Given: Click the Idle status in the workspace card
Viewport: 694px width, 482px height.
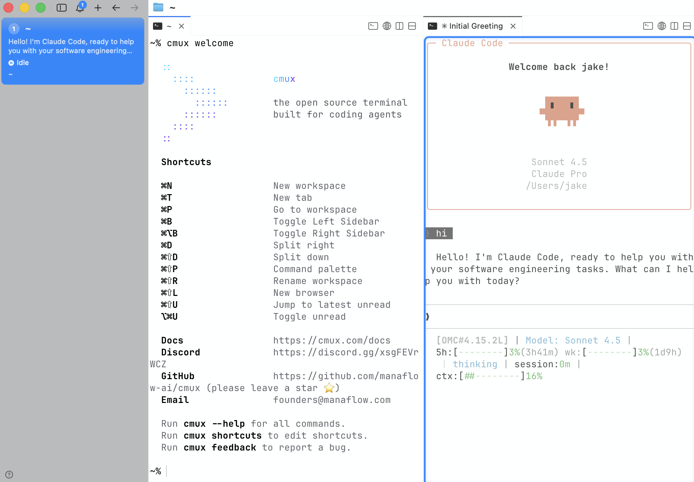Looking at the screenshot, I should [x=19, y=63].
